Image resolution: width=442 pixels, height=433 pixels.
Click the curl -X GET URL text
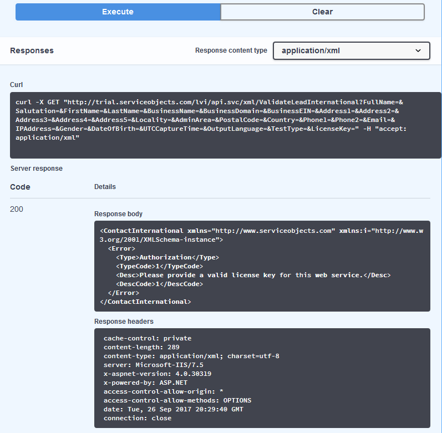(x=211, y=120)
